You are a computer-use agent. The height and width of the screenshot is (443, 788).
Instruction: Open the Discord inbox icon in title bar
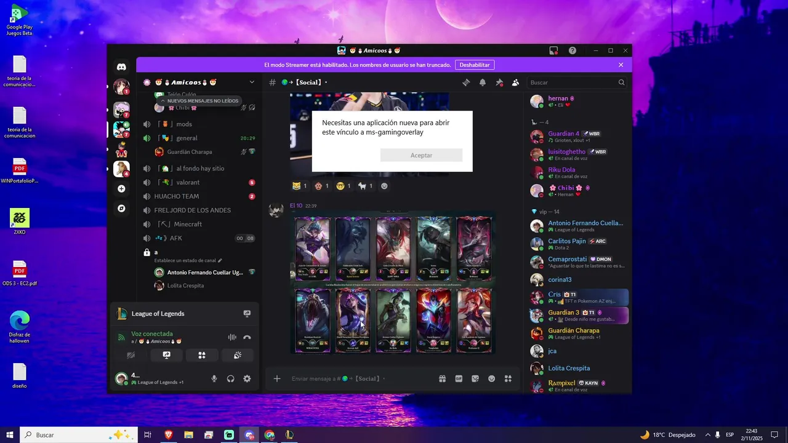(x=553, y=50)
